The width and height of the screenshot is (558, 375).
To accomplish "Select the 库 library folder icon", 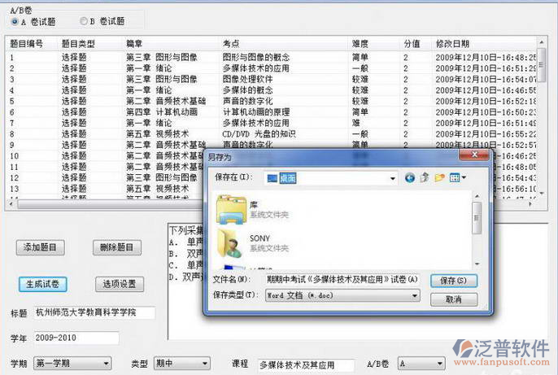I will click(231, 210).
